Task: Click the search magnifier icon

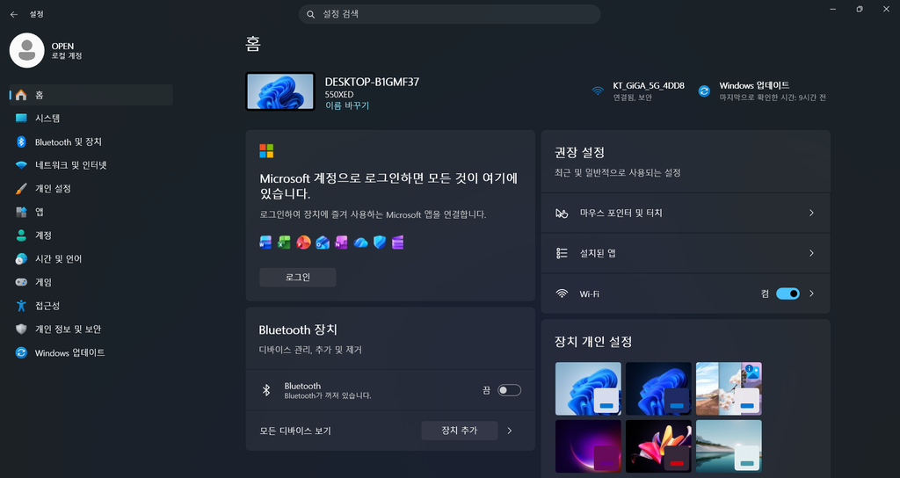Action: [x=310, y=14]
